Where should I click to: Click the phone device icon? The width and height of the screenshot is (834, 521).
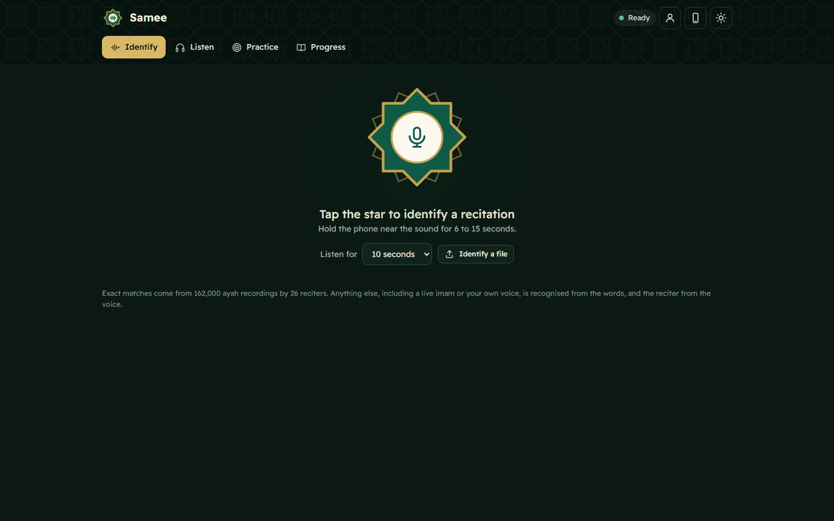[696, 18]
